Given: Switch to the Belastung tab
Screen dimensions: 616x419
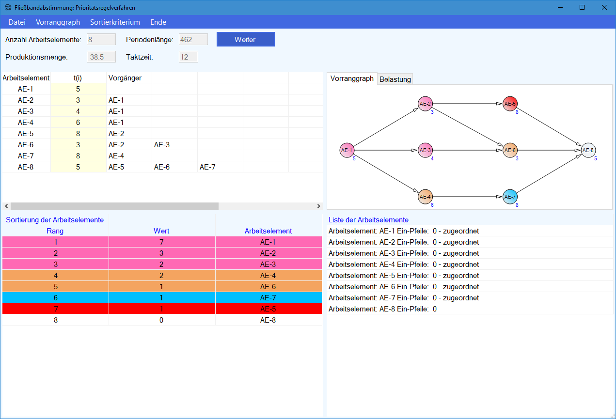Looking at the screenshot, I should coord(395,79).
